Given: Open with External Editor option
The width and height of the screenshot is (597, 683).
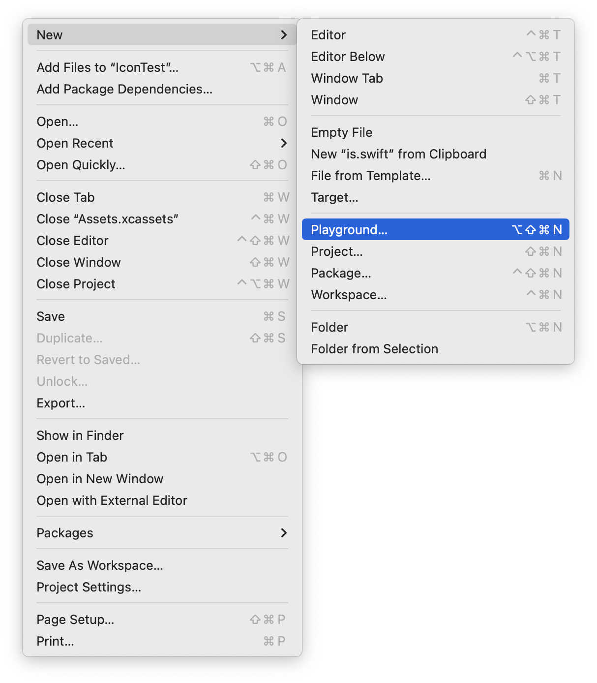Looking at the screenshot, I should pos(112,500).
